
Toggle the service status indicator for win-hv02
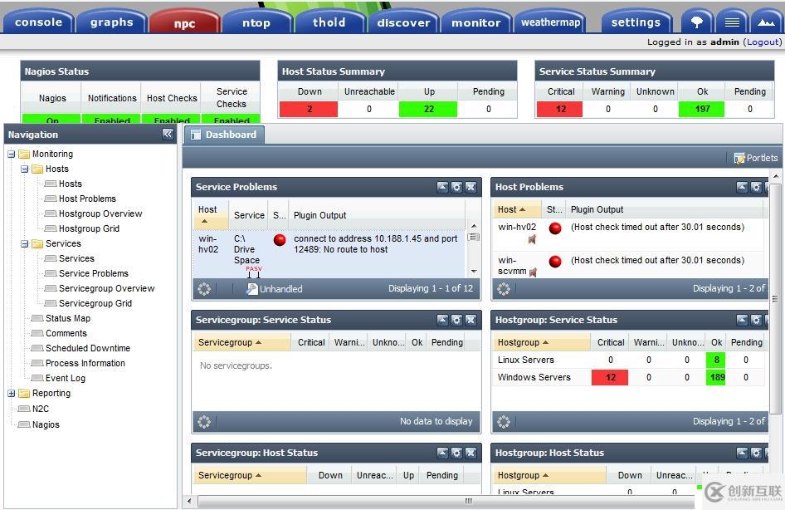[280, 241]
